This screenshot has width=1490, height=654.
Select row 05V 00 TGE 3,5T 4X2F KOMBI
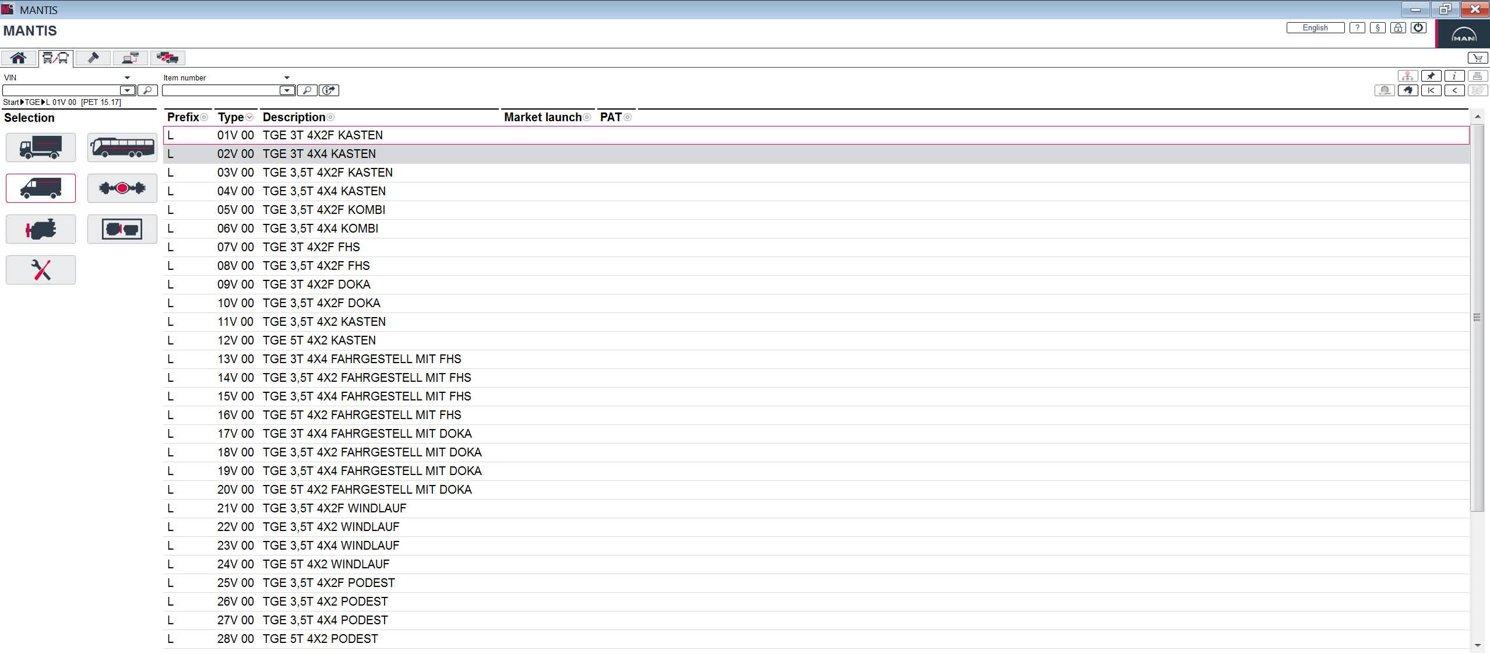(x=324, y=210)
